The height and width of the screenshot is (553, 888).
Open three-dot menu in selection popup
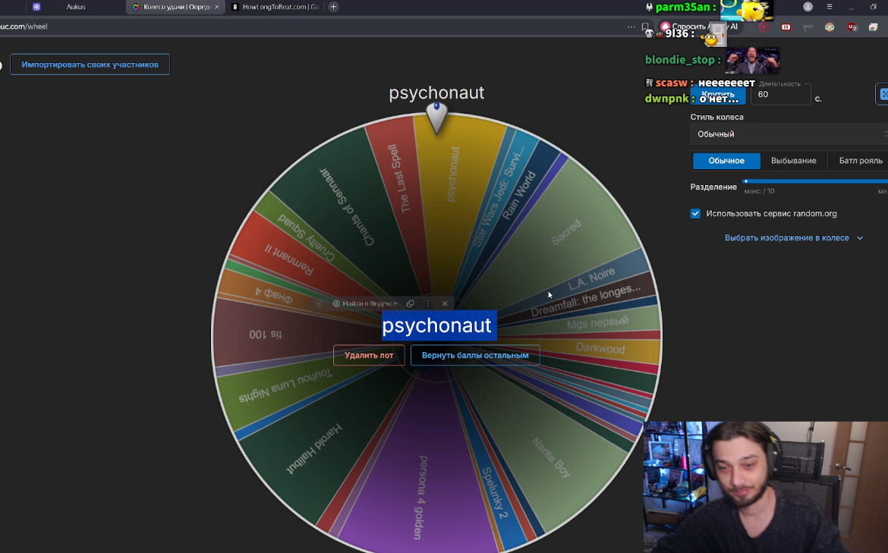point(427,303)
